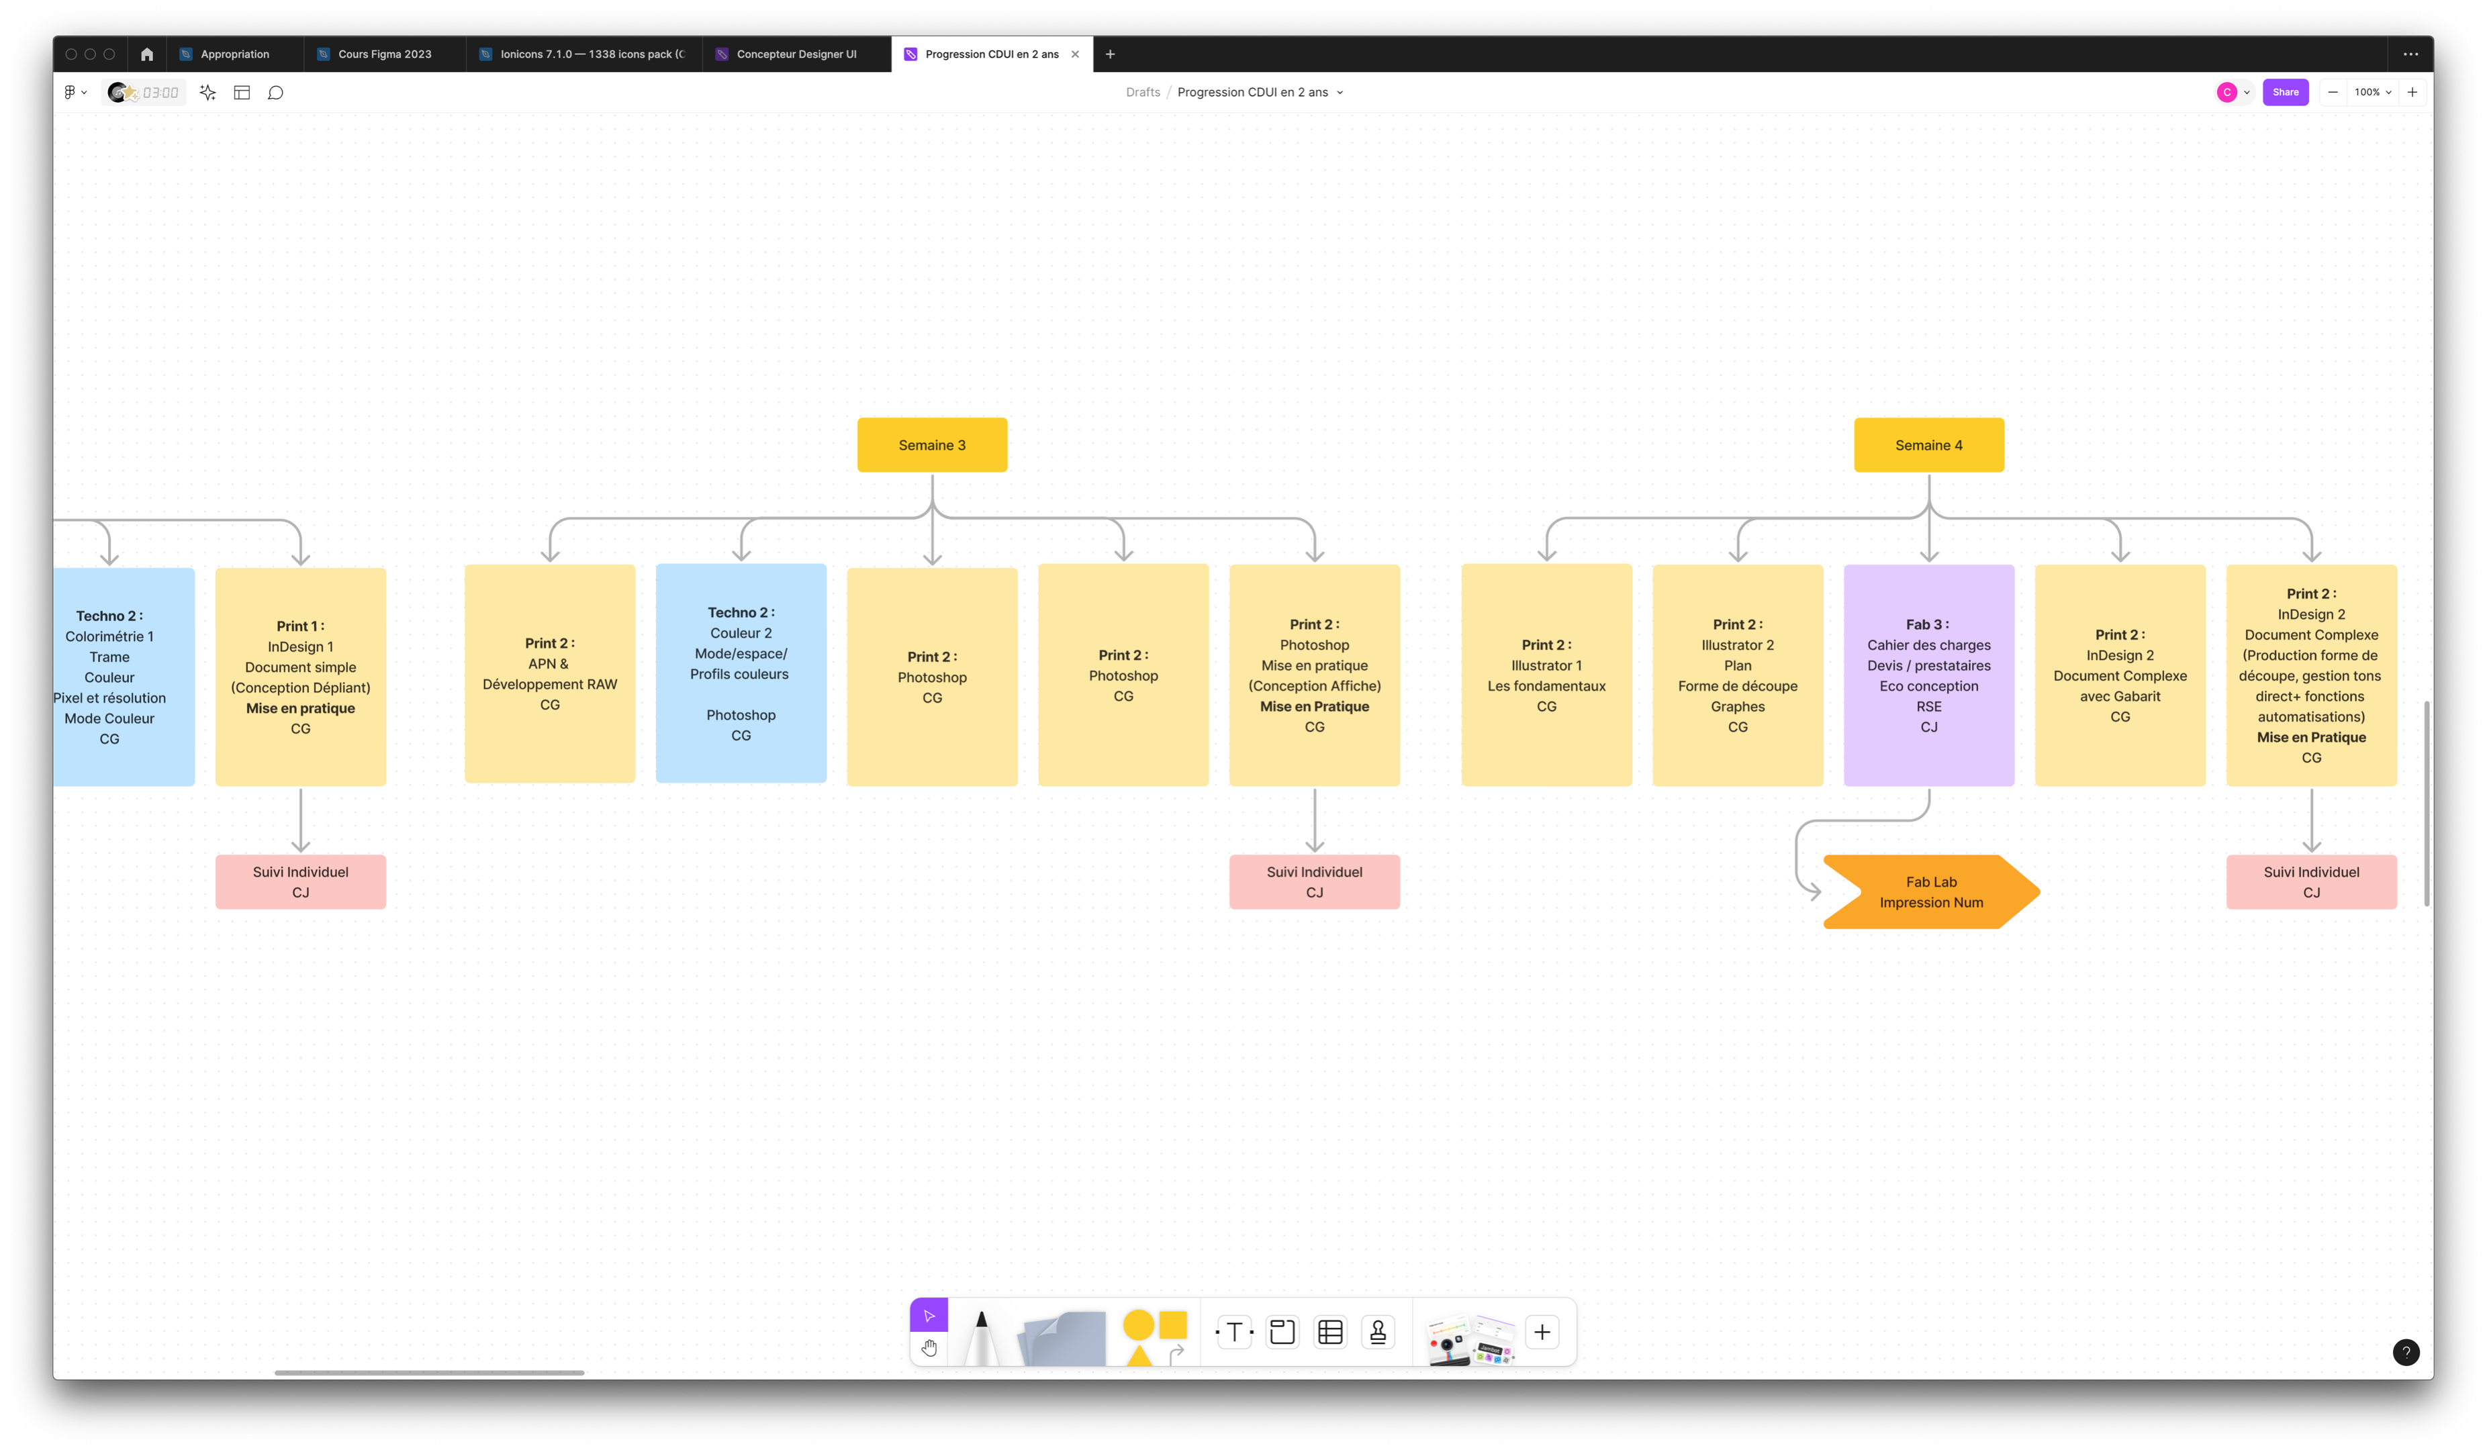Open the stamp tool
This screenshot has width=2487, height=1450.
click(x=1378, y=1333)
